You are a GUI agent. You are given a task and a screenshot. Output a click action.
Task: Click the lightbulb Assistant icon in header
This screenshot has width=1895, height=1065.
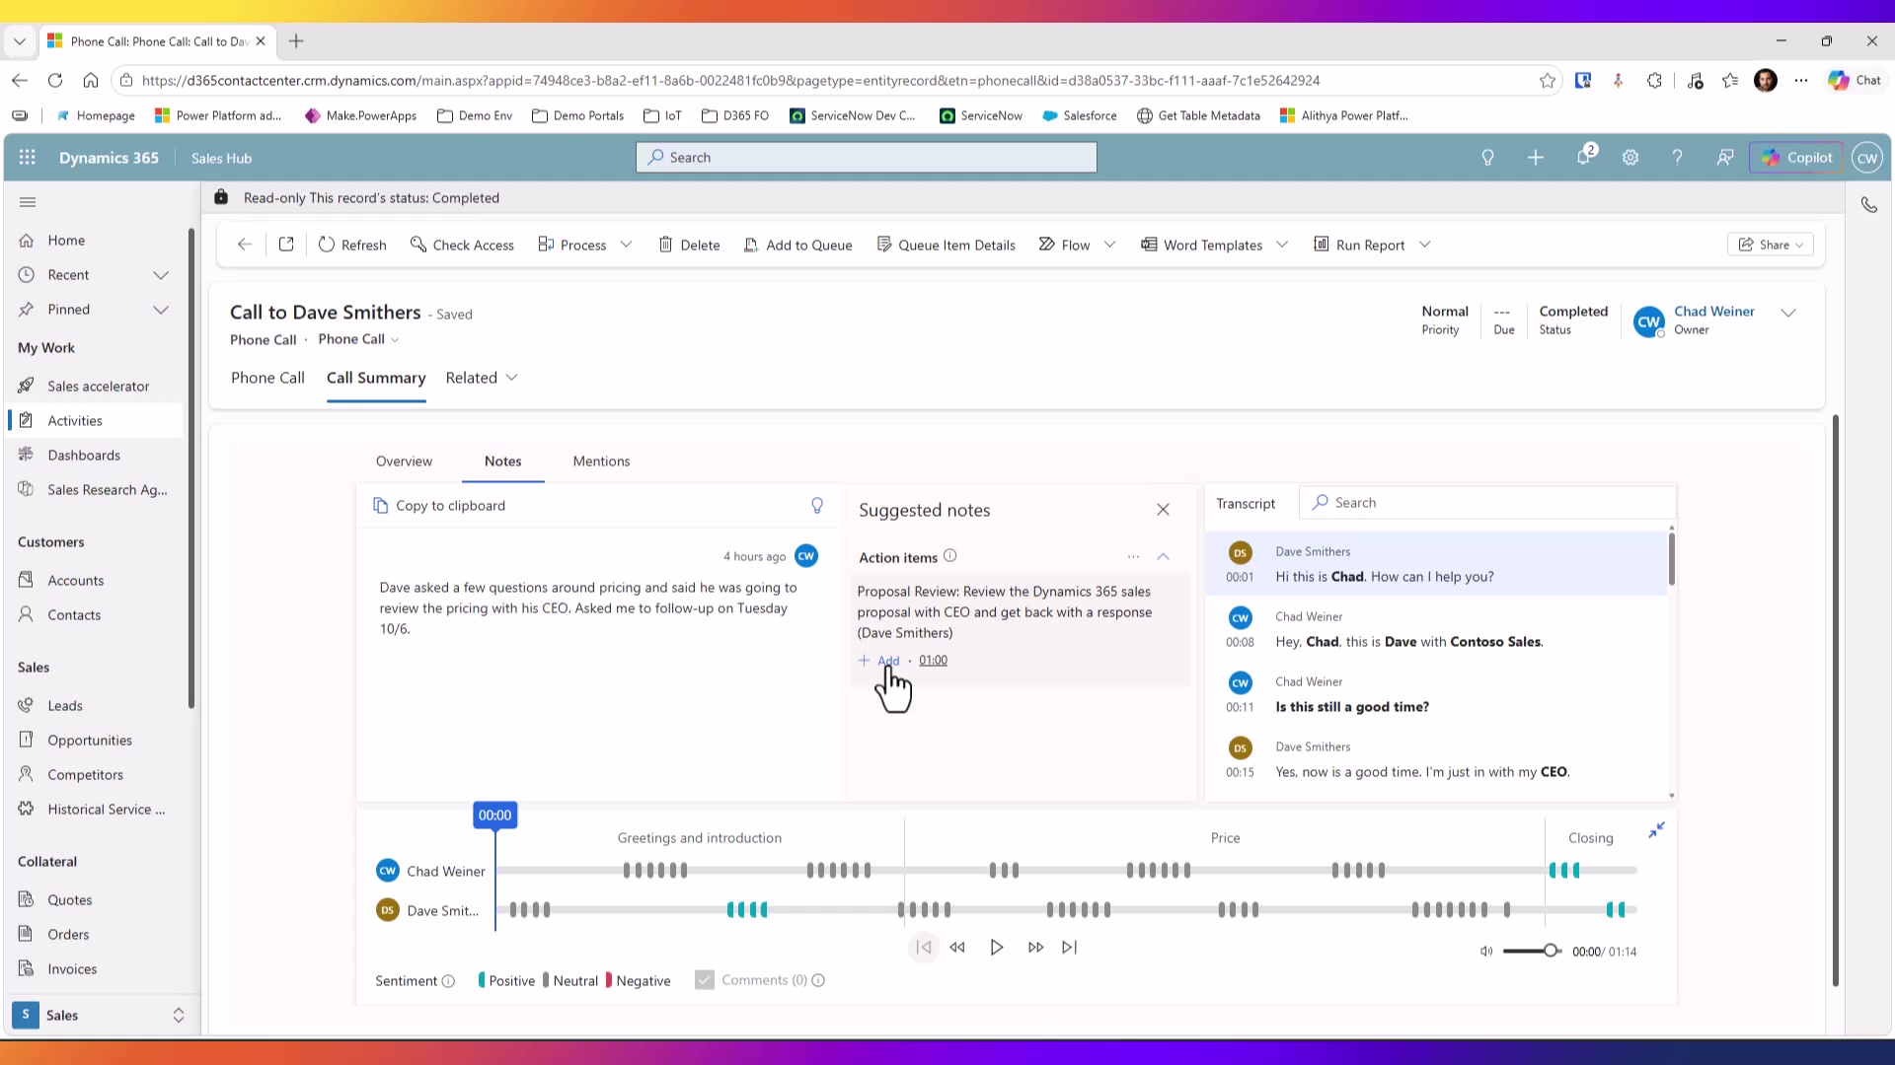pyautogui.click(x=1487, y=158)
